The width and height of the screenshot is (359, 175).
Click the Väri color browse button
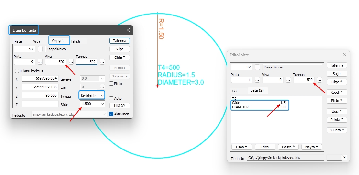pyautogui.click(x=102, y=87)
